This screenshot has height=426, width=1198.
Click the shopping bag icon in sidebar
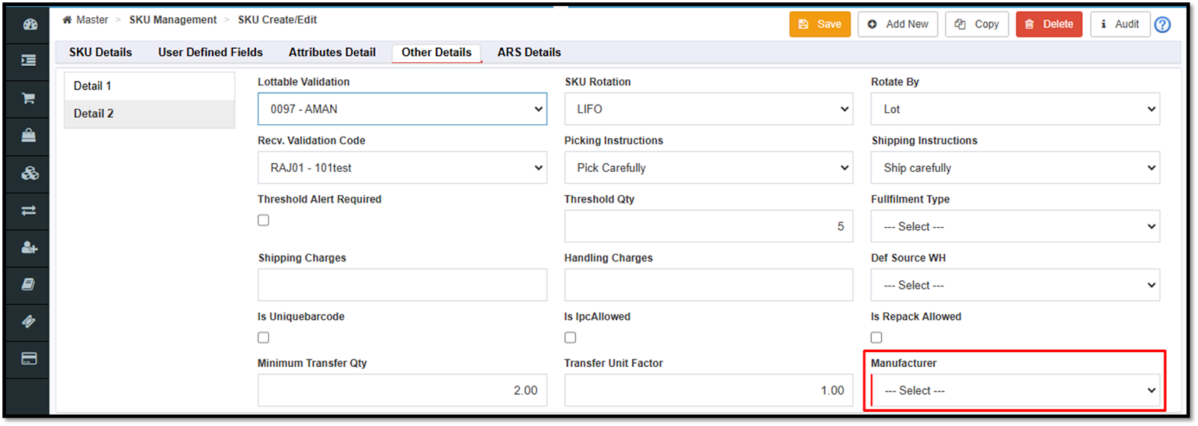[x=29, y=135]
